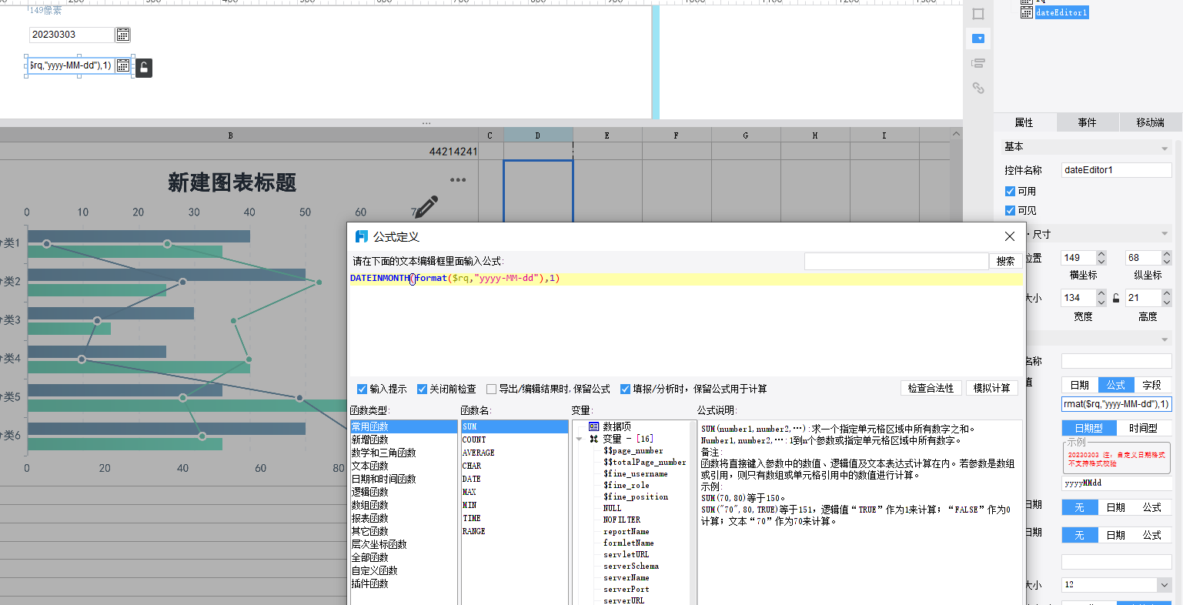
Task: Click the formula value field in the properties panel
Action: [1116, 404]
